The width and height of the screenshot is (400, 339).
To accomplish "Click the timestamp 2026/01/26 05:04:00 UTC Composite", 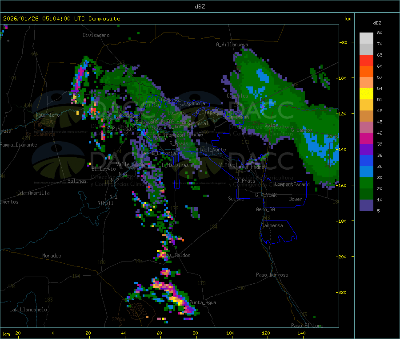I will (x=61, y=19).
